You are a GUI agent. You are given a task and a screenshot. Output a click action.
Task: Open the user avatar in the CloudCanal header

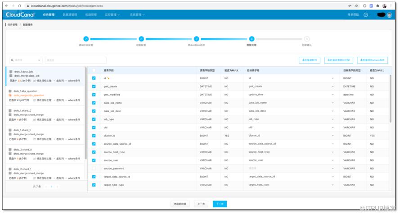[389, 15]
